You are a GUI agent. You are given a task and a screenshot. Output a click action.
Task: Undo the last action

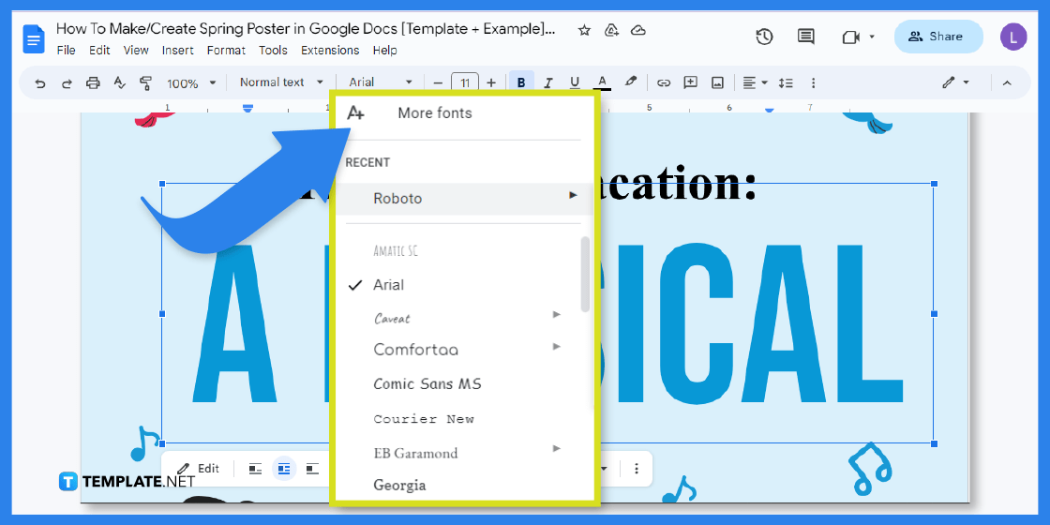pyautogui.click(x=40, y=83)
